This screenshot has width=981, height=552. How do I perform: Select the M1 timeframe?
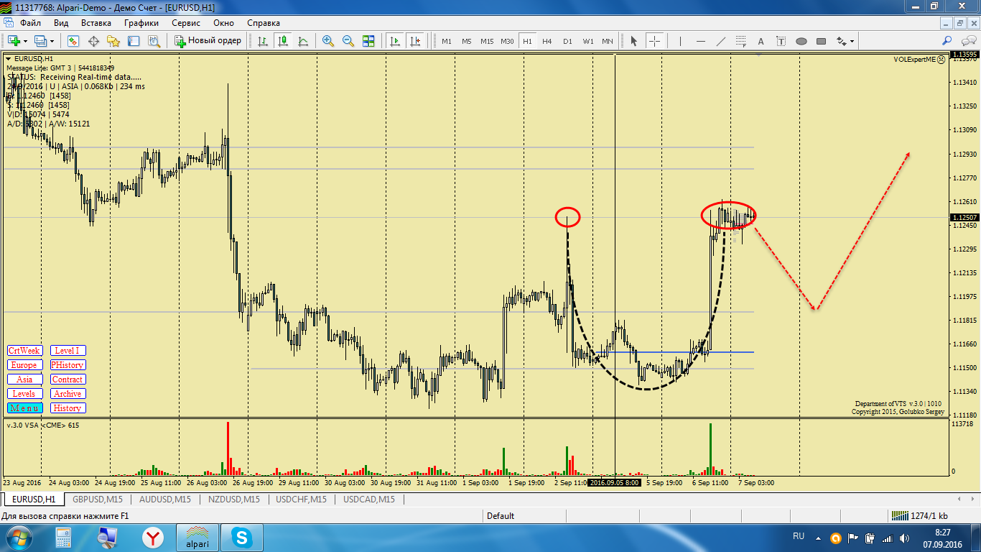(x=447, y=41)
